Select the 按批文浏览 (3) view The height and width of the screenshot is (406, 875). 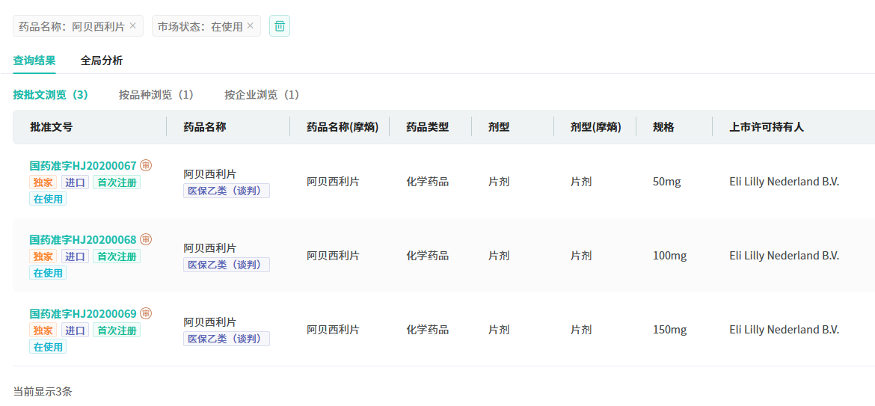click(x=50, y=94)
